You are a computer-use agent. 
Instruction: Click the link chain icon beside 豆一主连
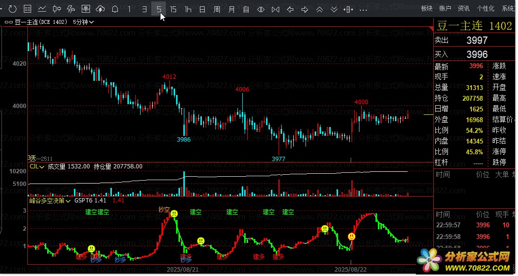coord(9,22)
